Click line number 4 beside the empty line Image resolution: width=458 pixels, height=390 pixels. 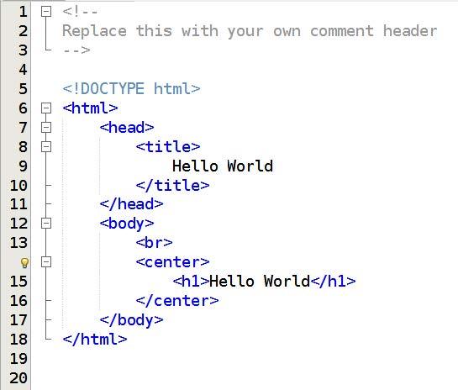pos(23,70)
